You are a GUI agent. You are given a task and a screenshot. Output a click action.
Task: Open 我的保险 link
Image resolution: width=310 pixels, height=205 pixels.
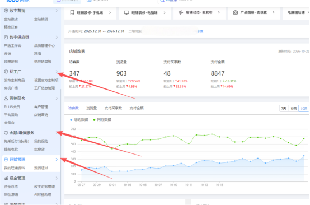(41, 141)
